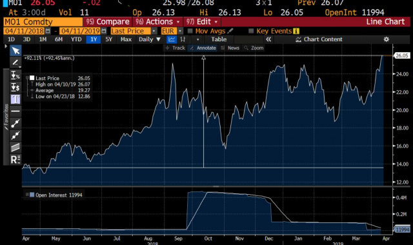Select the parallel channel tool

point(15,148)
